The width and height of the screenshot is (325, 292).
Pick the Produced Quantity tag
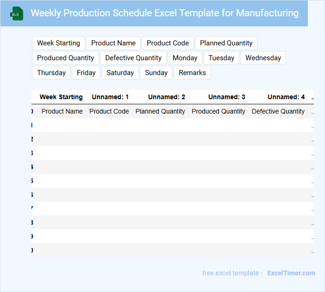point(65,58)
